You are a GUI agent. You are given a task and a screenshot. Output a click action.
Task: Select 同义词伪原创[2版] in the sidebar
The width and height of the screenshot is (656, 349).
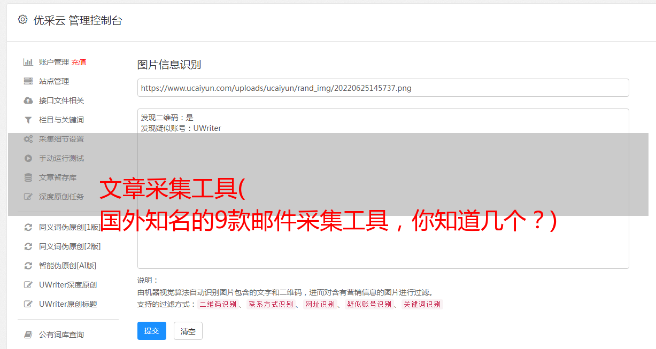70,246
